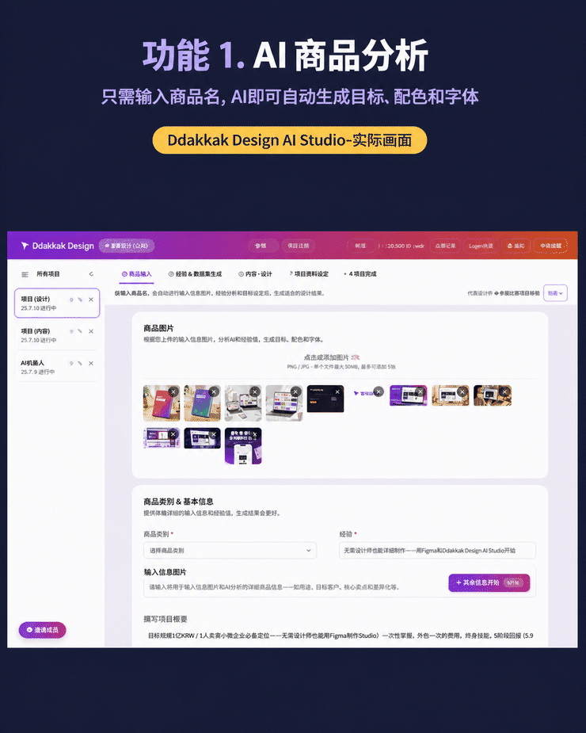586x733 pixels.
Task: Remove the first laptop mockup thumbnail
Action: tap(255, 391)
